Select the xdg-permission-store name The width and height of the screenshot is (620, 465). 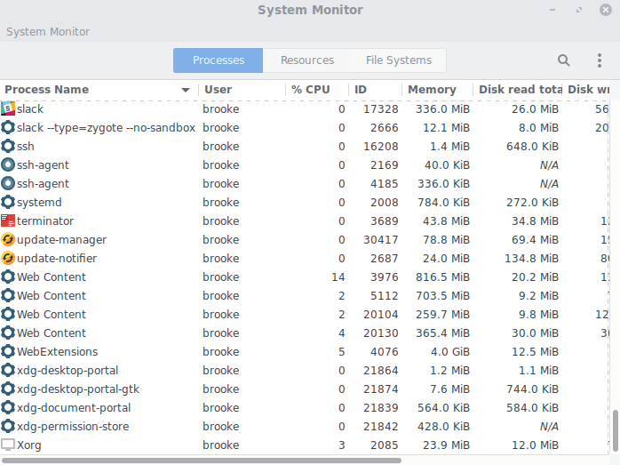click(x=73, y=426)
